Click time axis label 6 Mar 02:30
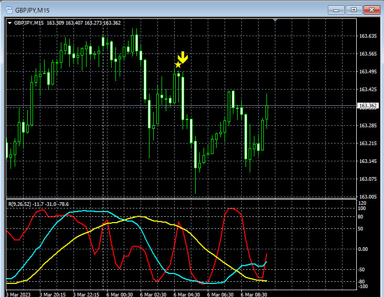The image size is (384, 297). coord(153,294)
